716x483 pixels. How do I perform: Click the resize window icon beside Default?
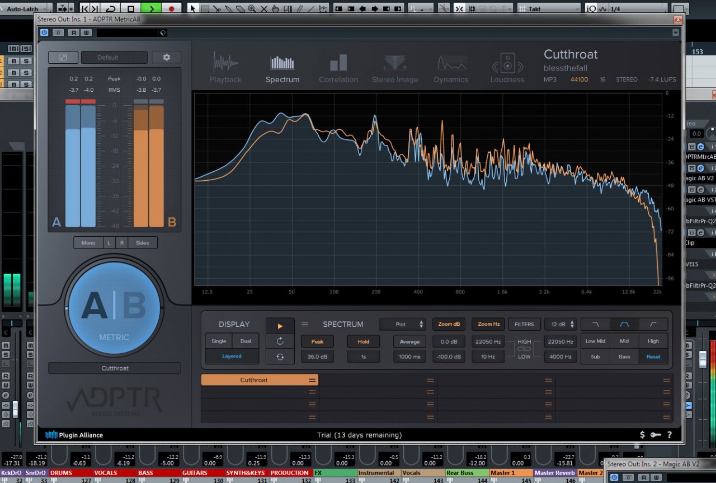pyautogui.click(x=63, y=57)
